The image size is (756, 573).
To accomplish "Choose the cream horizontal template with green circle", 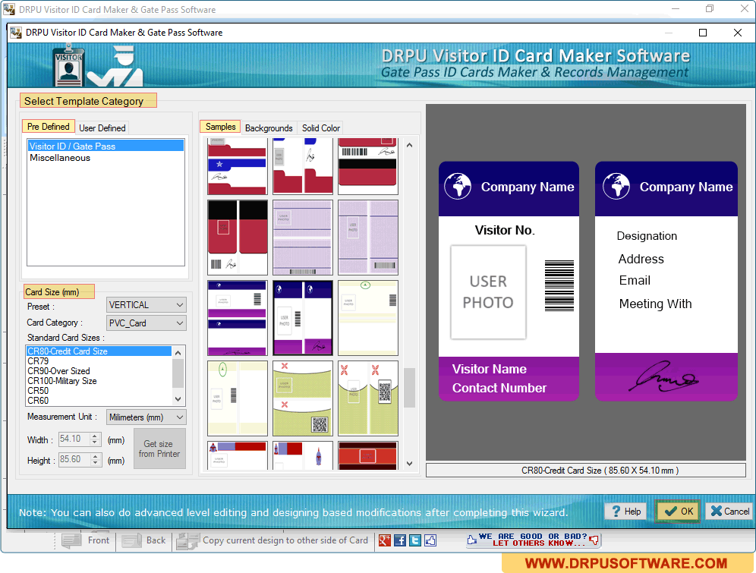I will pos(368,318).
